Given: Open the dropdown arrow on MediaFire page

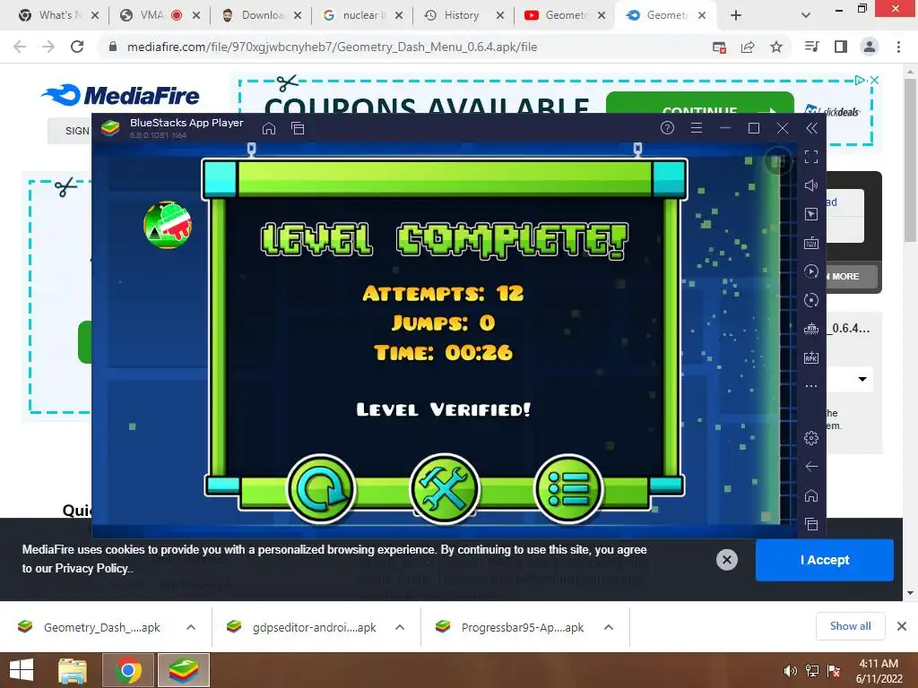Looking at the screenshot, I should [x=862, y=379].
